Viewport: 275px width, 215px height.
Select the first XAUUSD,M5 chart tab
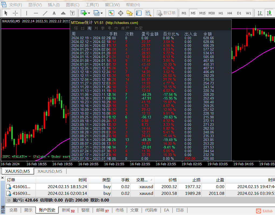[x=18, y=171]
